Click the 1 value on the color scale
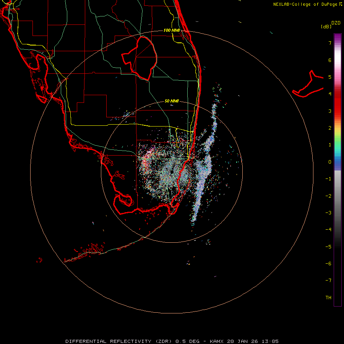Screen dimensions: 344x344 coord(330,145)
